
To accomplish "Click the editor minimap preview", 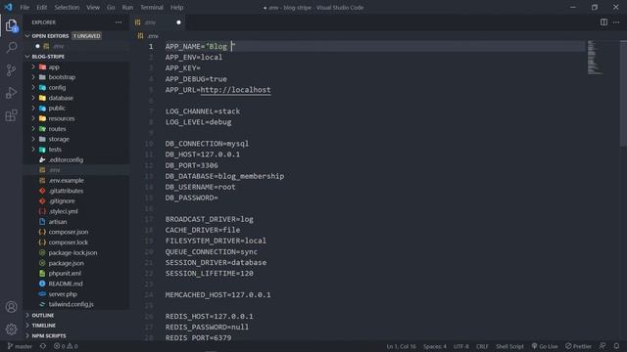I will [x=595, y=58].
